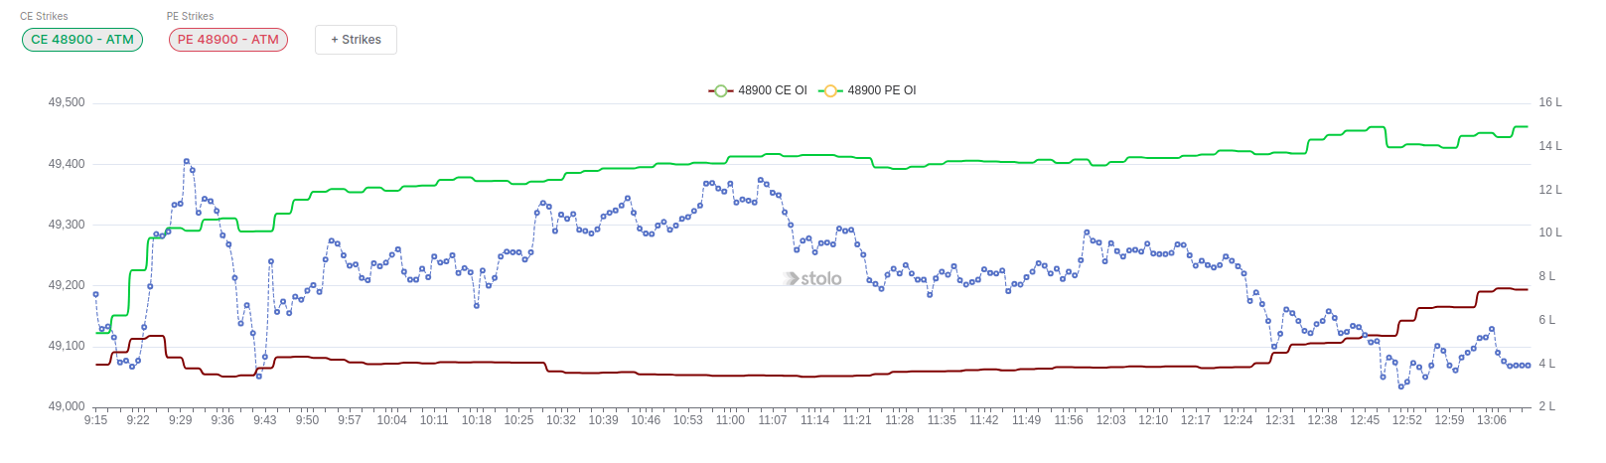Select the lowest price point near 12:52
Image resolution: width=1606 pixels, height=463 pixels.
pyautogui.click(x=1401, y=386)
